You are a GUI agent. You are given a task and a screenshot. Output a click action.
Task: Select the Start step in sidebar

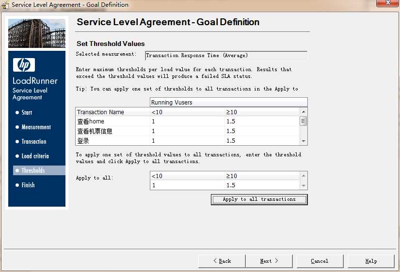[27, 112]
